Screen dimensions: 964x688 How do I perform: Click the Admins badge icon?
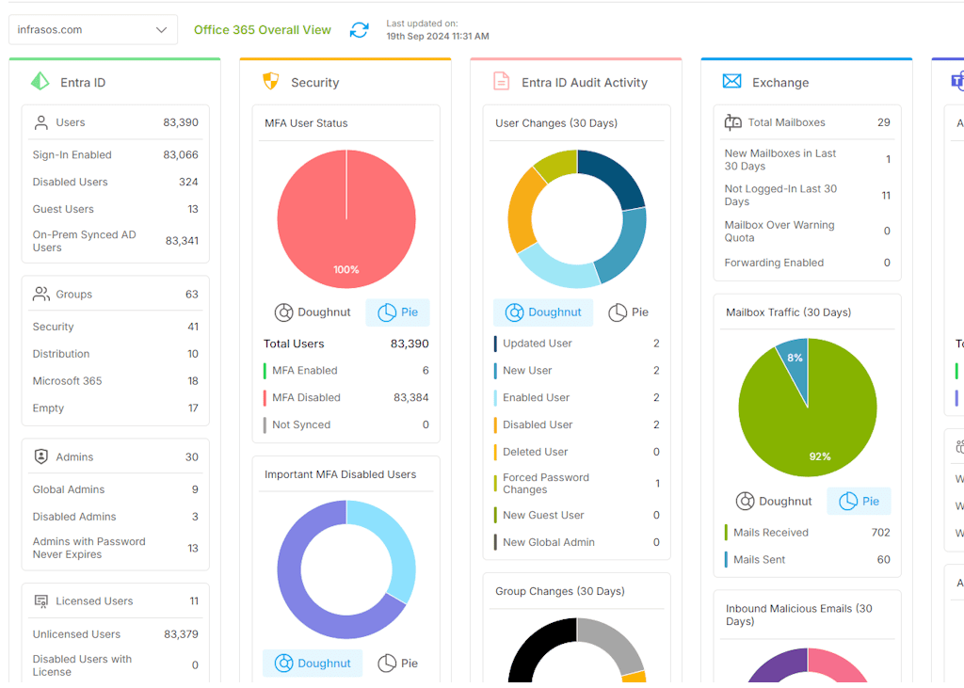[40, 456]
